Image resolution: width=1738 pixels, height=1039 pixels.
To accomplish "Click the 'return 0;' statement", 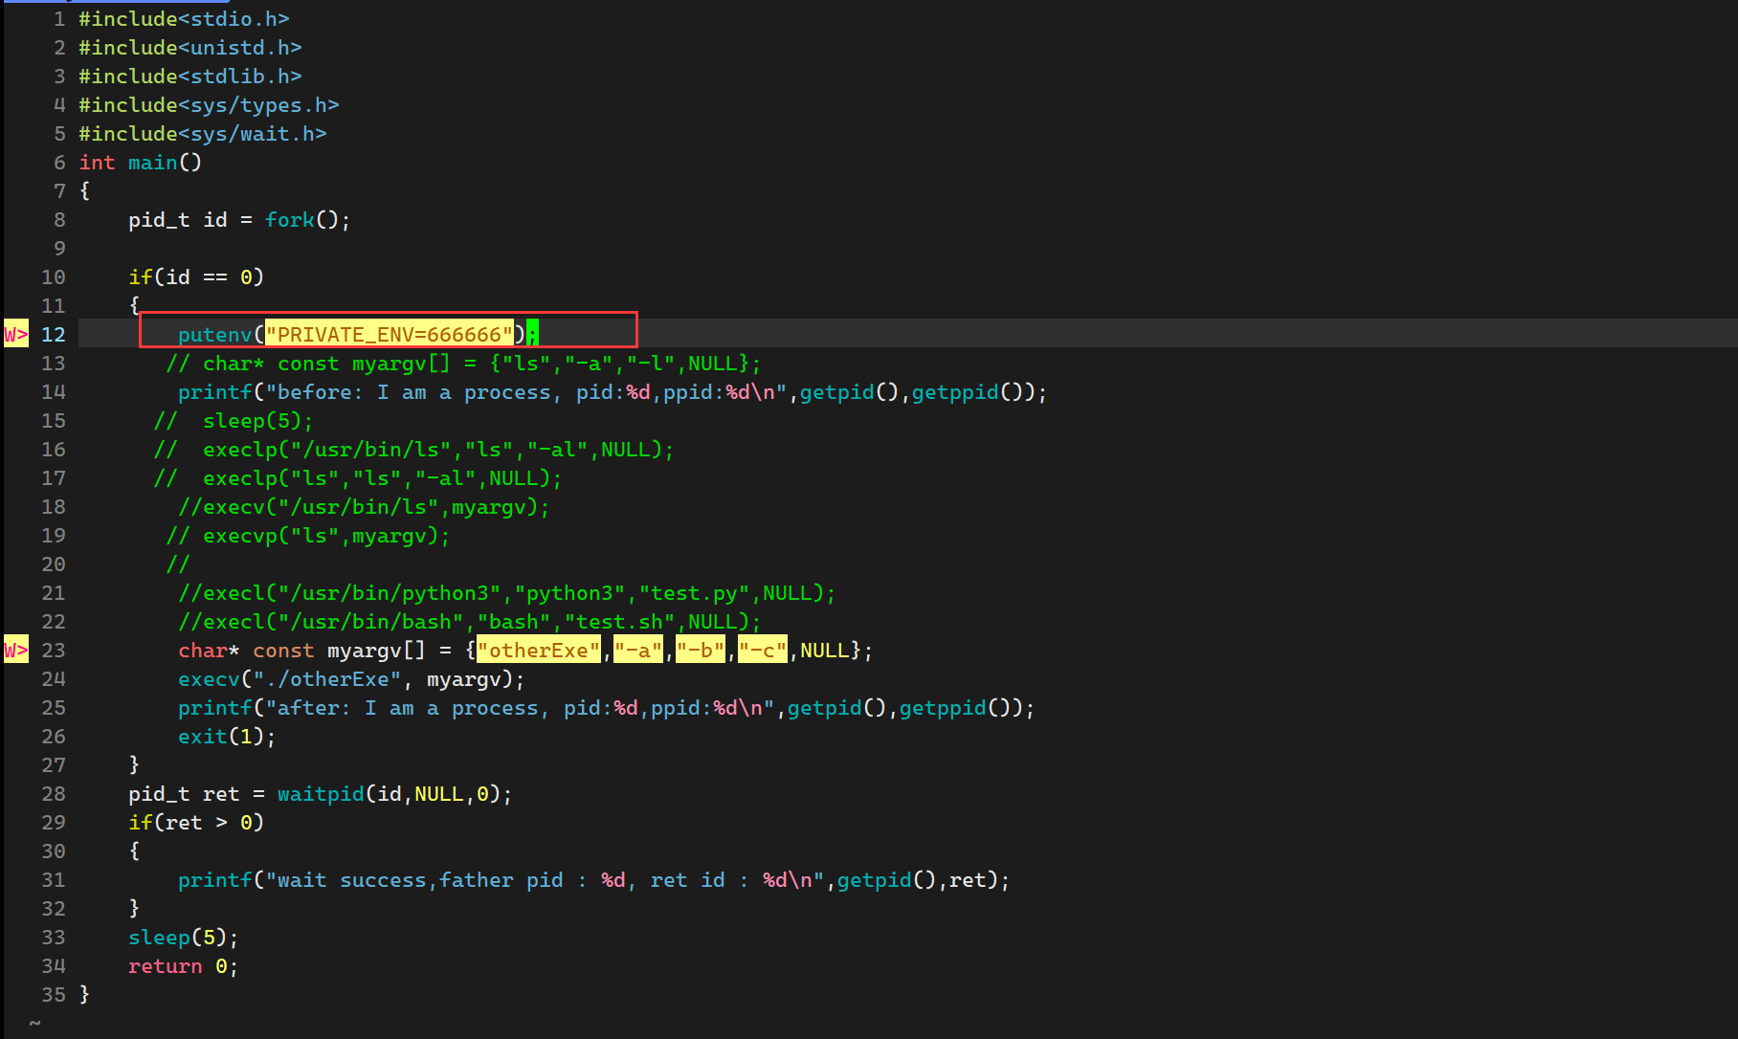I will 184,965.
